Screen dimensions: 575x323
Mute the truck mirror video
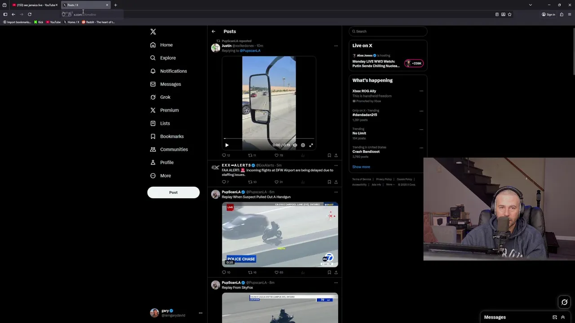point(295,145)
